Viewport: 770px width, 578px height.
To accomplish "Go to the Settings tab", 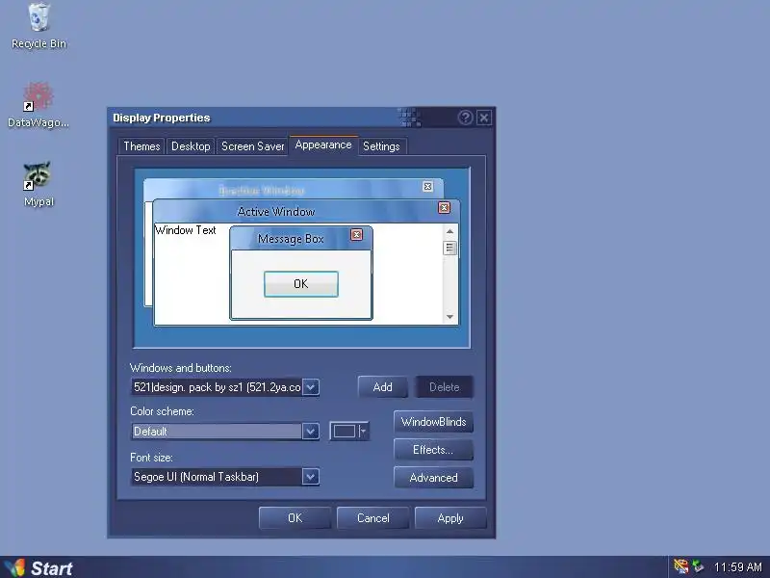I will 381,146.
